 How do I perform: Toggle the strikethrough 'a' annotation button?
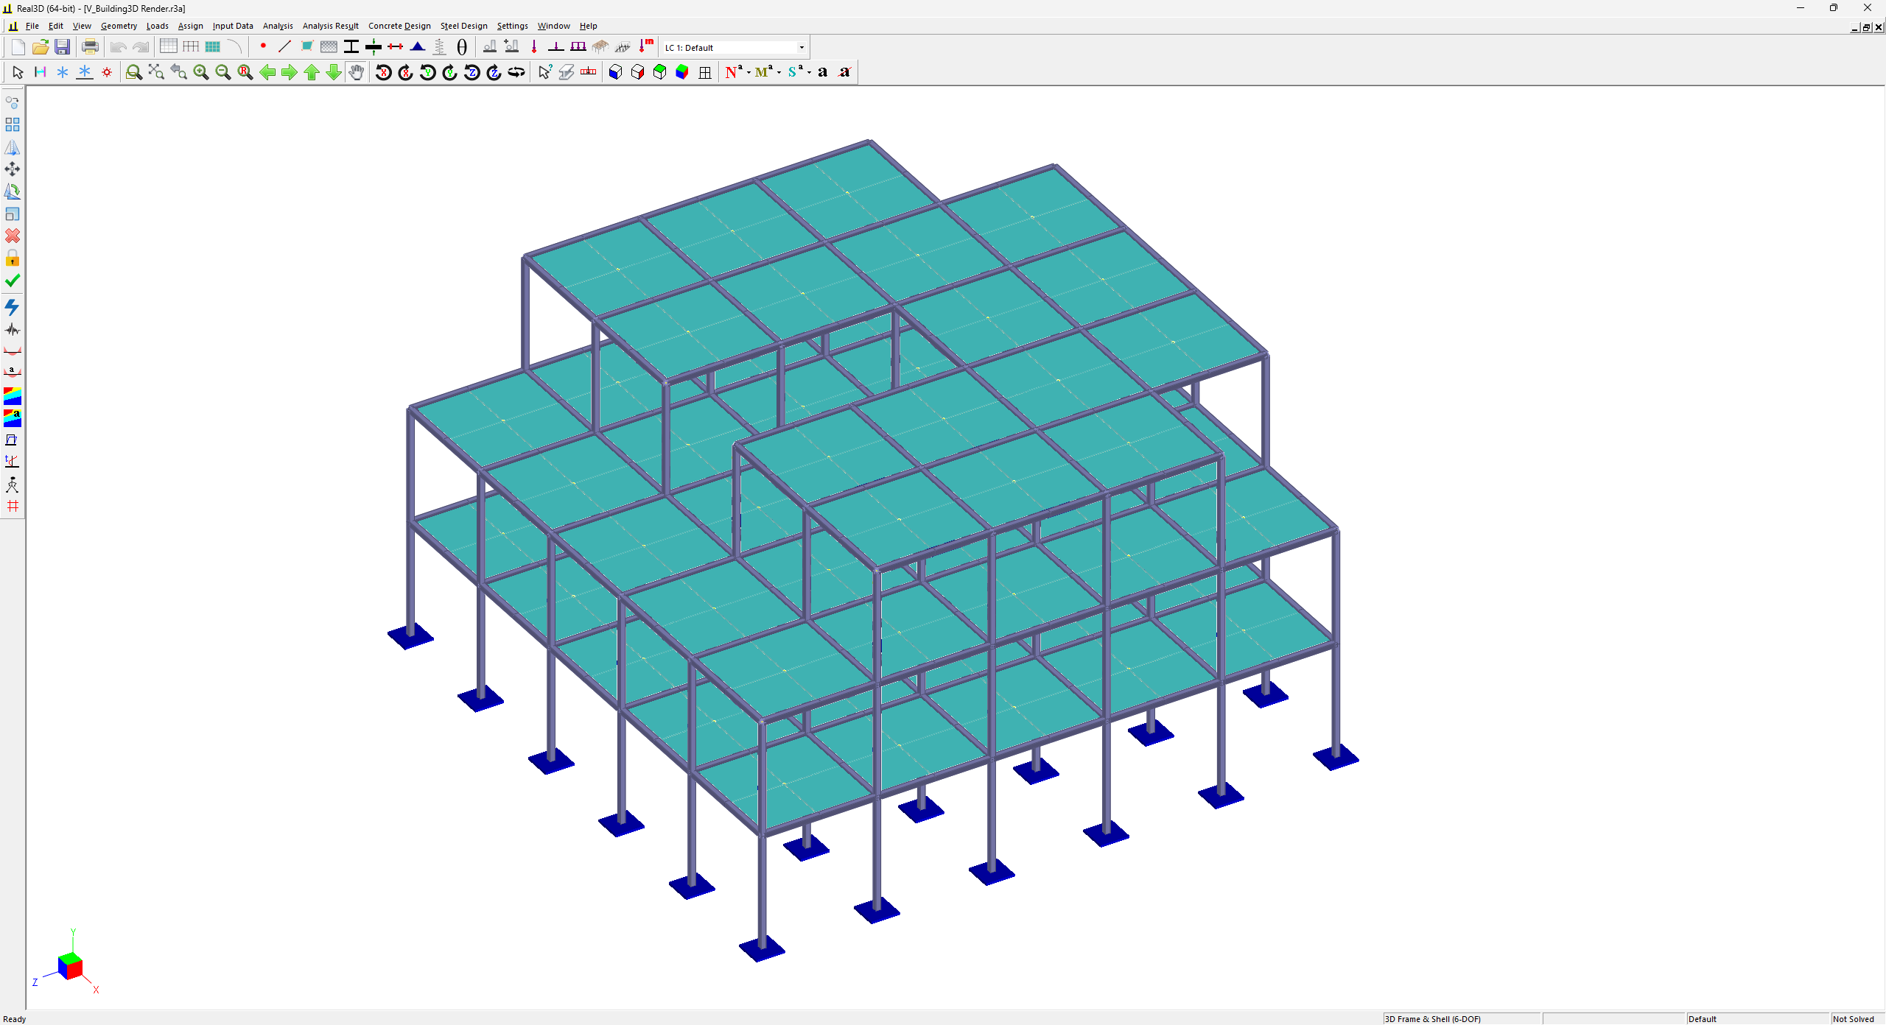[845, 72]
